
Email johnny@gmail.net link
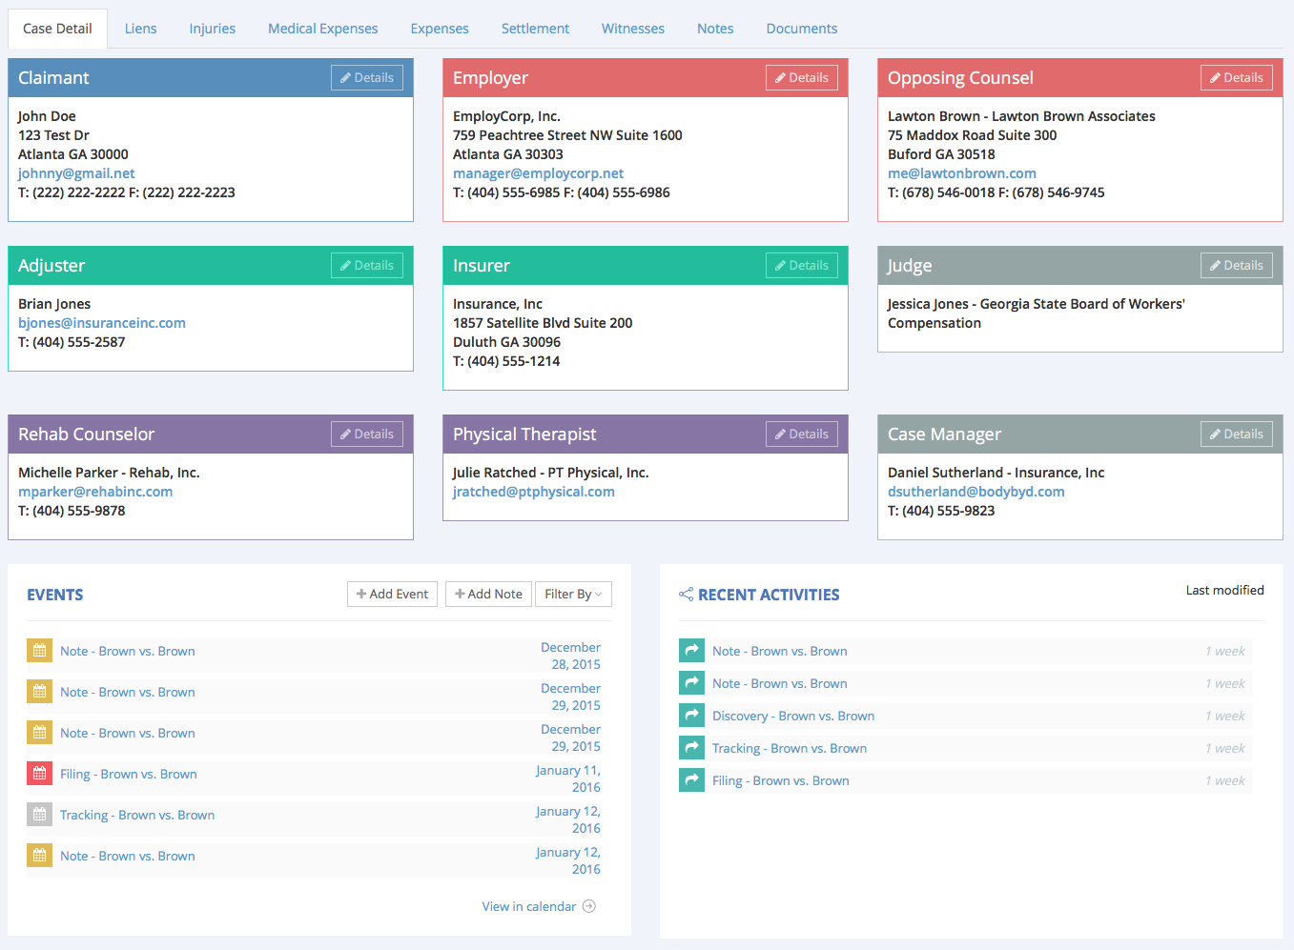(76, 173)
